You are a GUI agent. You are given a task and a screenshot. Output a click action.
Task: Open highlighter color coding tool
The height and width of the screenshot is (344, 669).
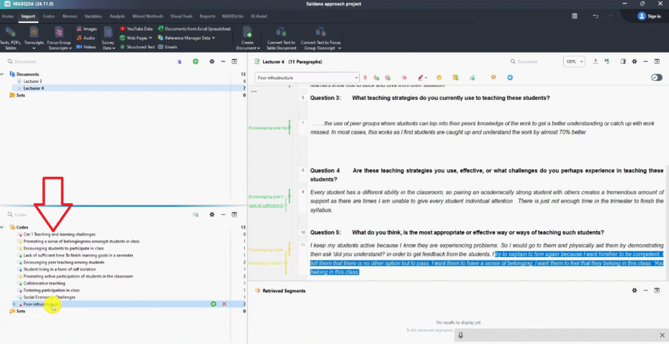(x=421, y=78)
